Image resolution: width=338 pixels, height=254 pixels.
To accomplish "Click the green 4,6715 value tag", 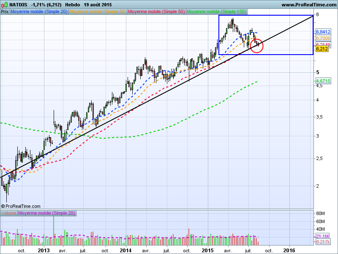I will tap(323, 81).
